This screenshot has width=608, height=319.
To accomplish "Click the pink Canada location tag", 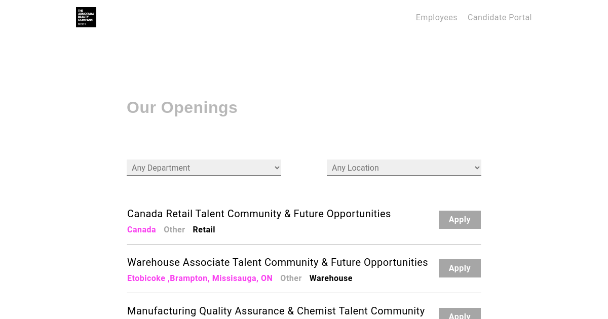I will pyautogui.click(x=141, y=230).
